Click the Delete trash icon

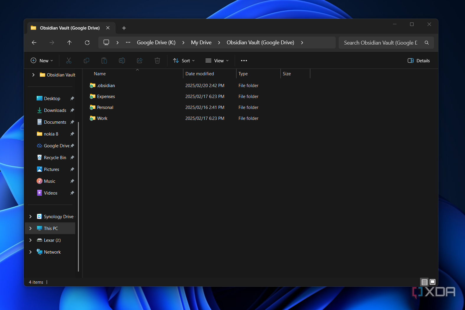click(157, 61)
